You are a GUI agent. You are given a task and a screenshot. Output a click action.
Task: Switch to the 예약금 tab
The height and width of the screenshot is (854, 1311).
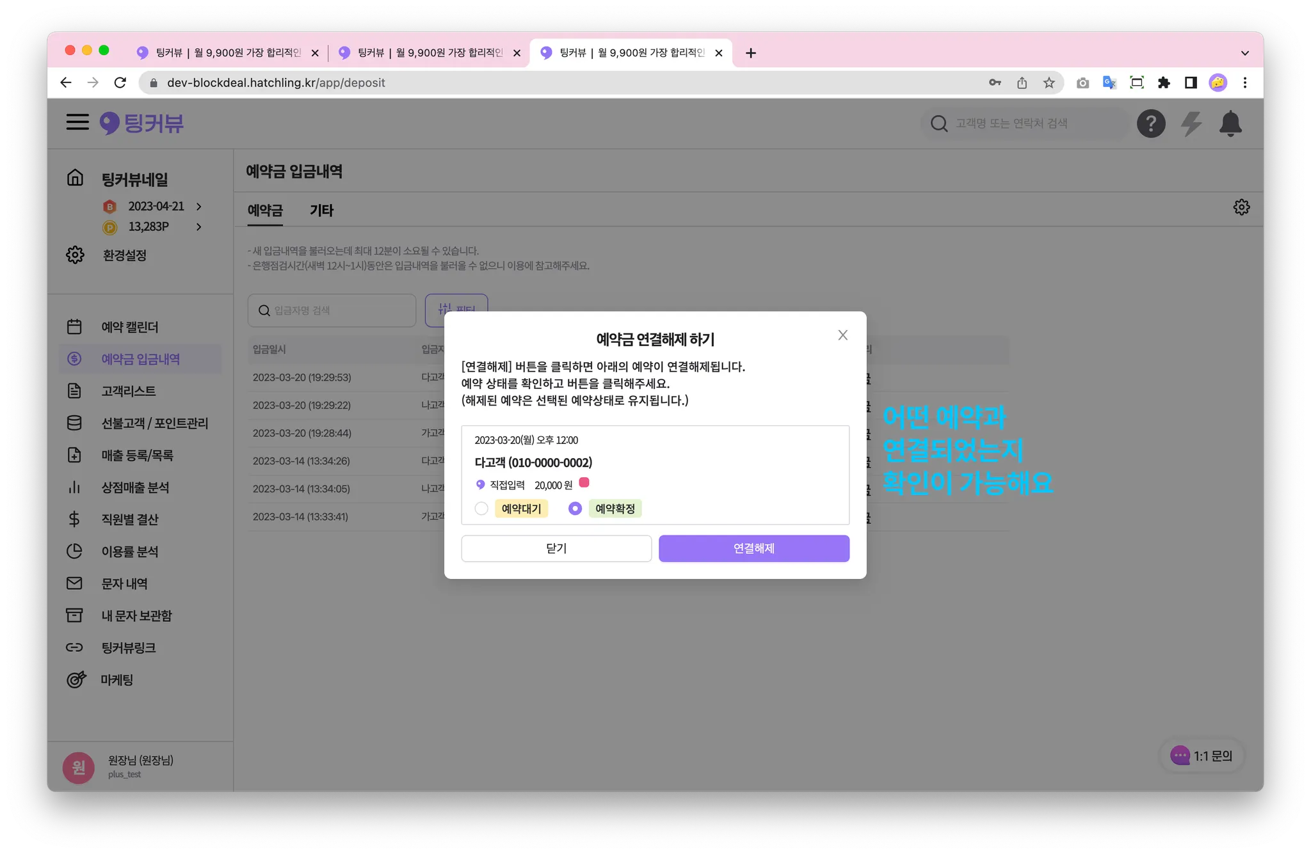click(265, 210)
